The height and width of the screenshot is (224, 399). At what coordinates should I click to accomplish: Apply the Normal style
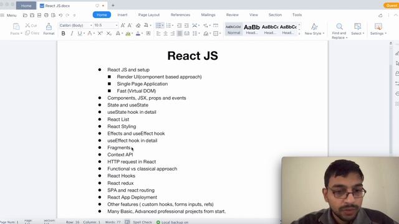coord(234,29)
